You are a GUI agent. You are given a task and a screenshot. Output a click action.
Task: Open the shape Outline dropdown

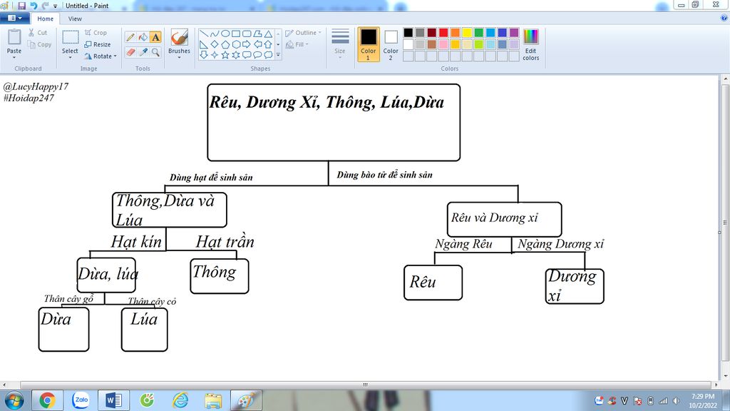304,33
